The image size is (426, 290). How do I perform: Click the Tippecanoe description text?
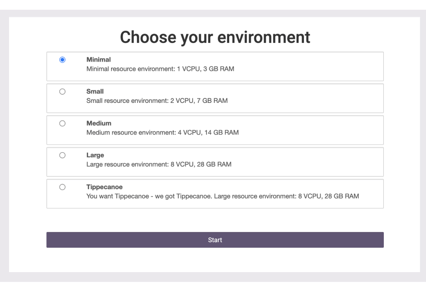[x=223, y=196]
